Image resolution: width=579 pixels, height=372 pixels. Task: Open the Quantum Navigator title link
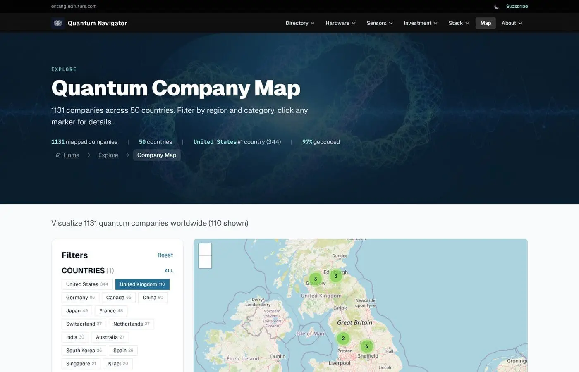(97, 23)
